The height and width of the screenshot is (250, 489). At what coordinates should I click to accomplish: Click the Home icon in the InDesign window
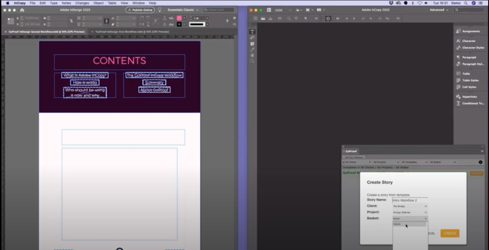[22, 10]
